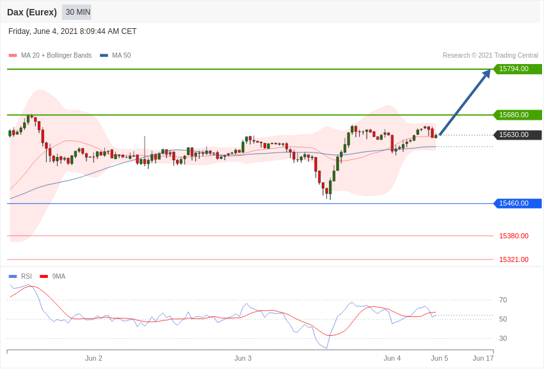Click the MA 20 + Bollinger Bands legend label
Screen dimensions: 544x369
click(x=56, y=55)
